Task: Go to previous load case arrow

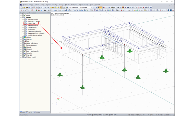Action: click(94, 8)
